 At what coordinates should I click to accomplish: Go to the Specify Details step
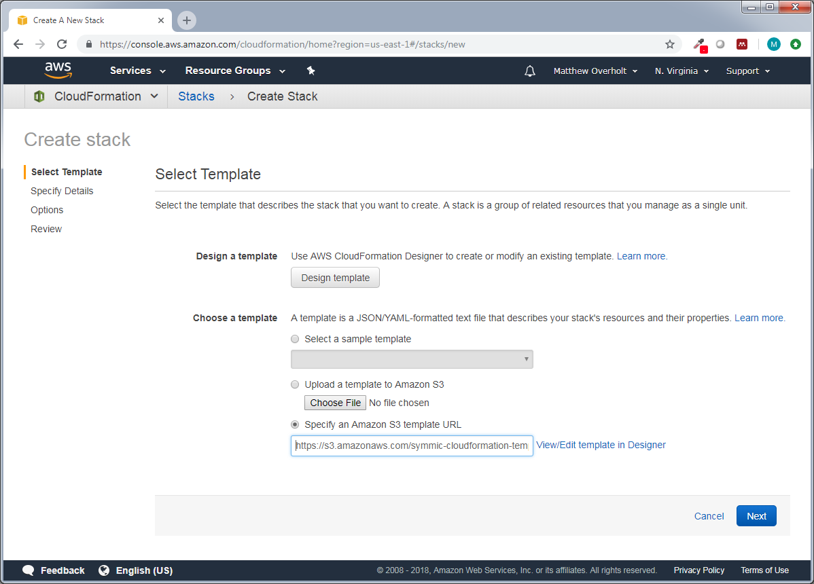pos(62,191)
